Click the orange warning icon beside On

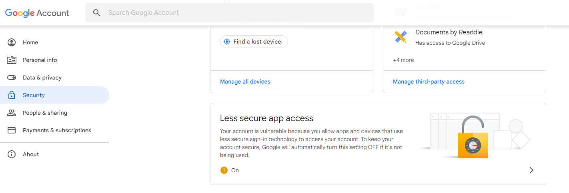[x=224, y=170]
